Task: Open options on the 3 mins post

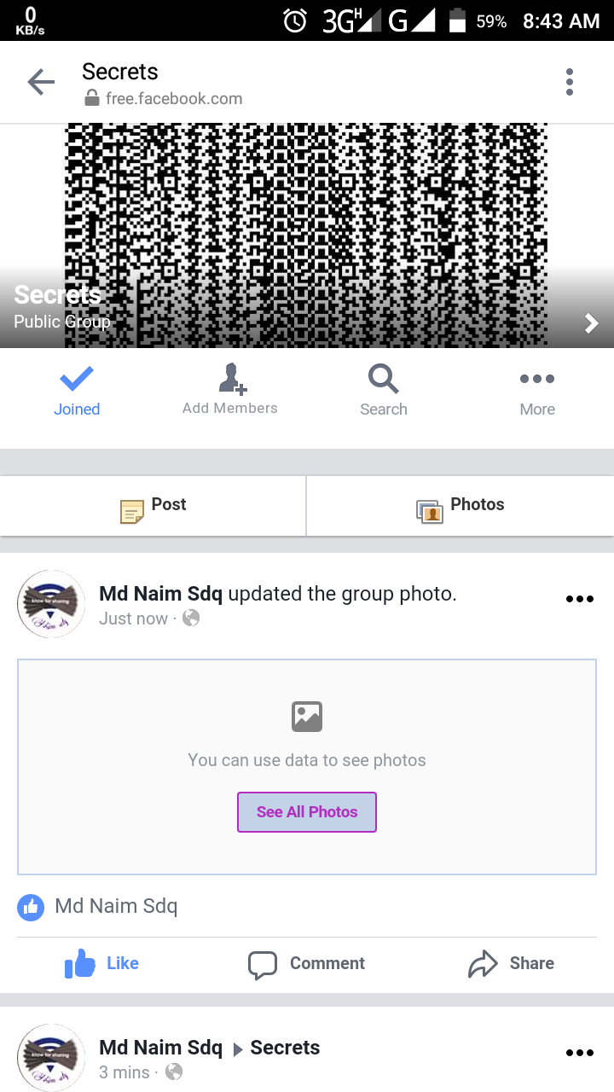Action: 580,1053
